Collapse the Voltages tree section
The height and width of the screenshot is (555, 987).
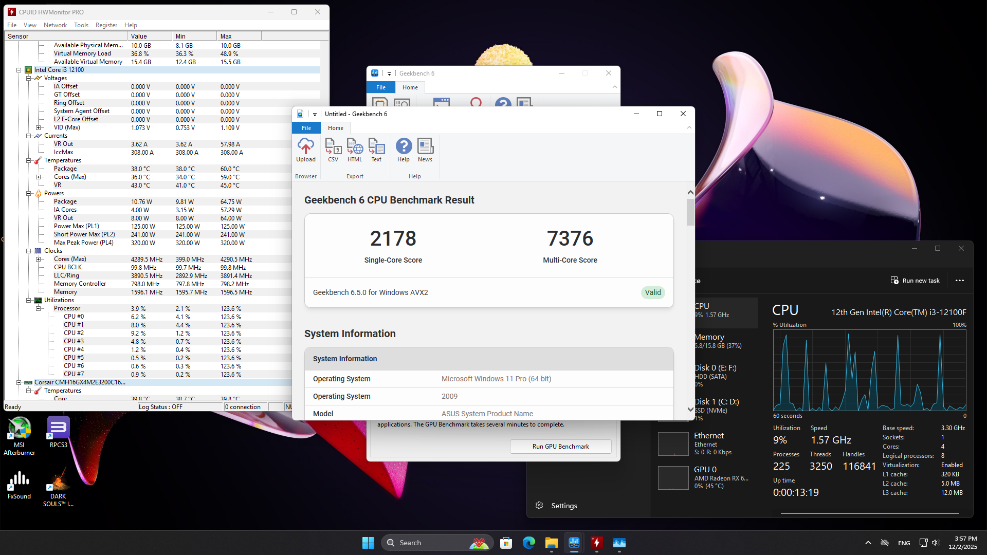tap(29, 78)
